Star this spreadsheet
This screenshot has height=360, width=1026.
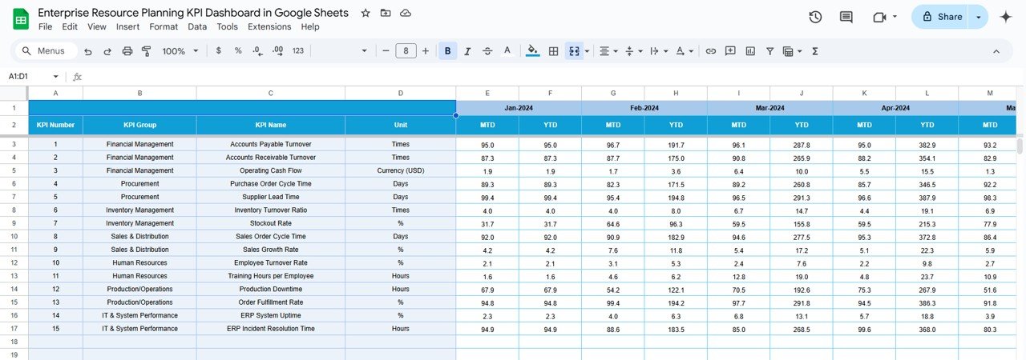click(x=366, y=13)
